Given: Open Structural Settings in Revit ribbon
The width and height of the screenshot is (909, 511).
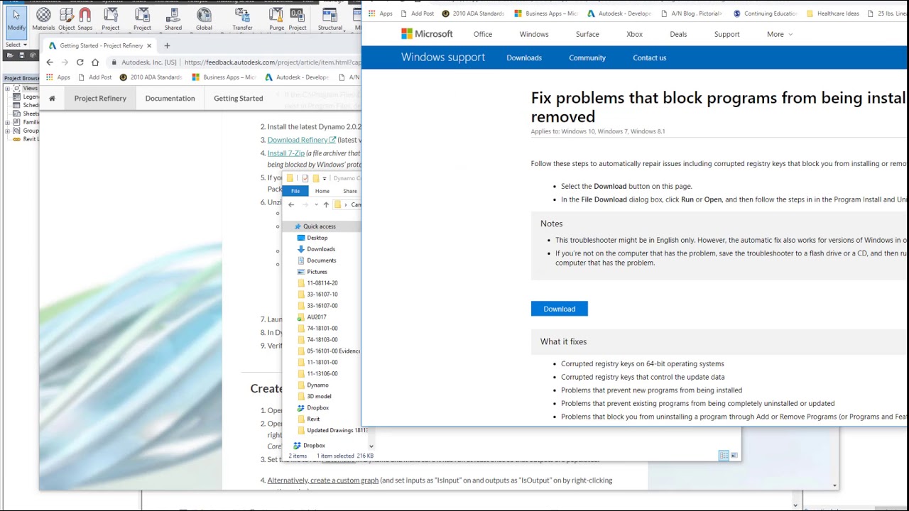Looking at the screenshot, I should click(330, 19).
